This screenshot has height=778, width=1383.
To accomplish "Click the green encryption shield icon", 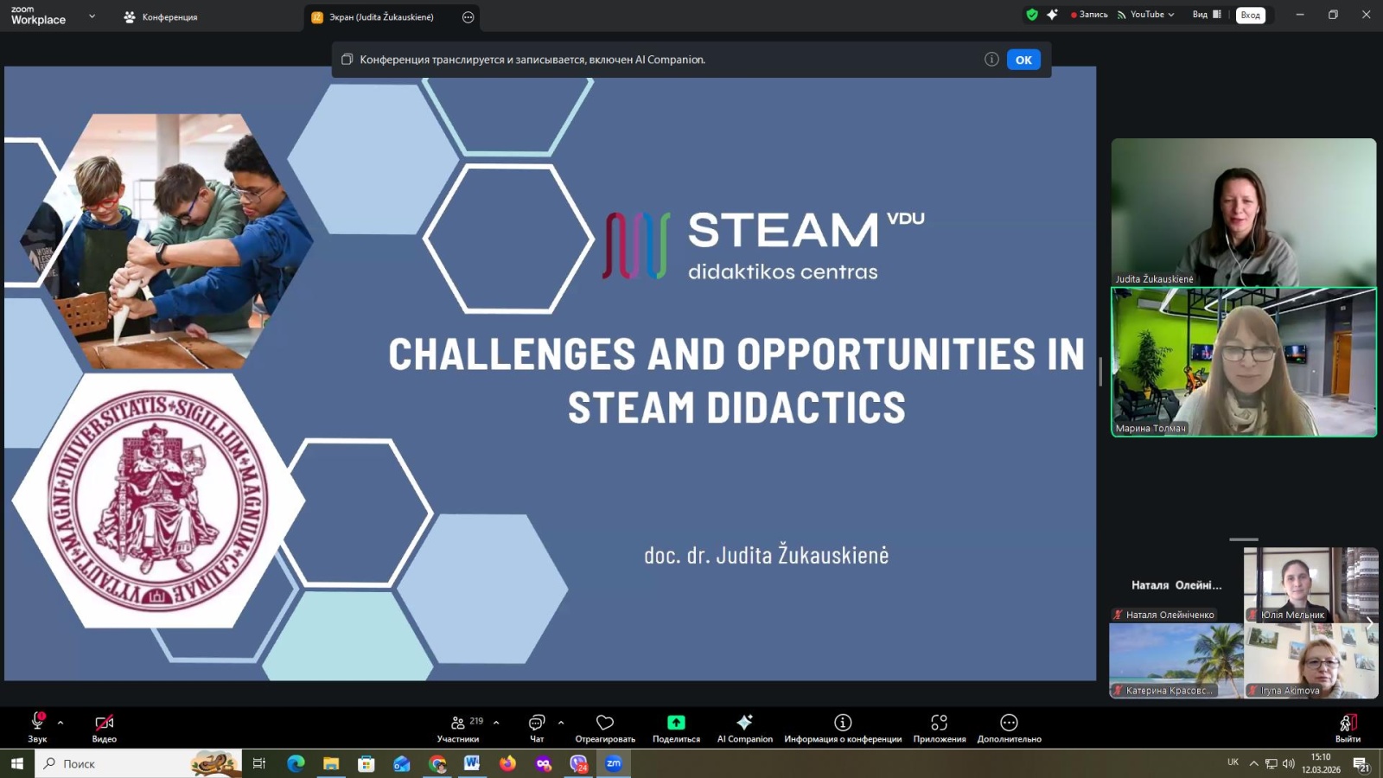I will (x=1031, y=15).
